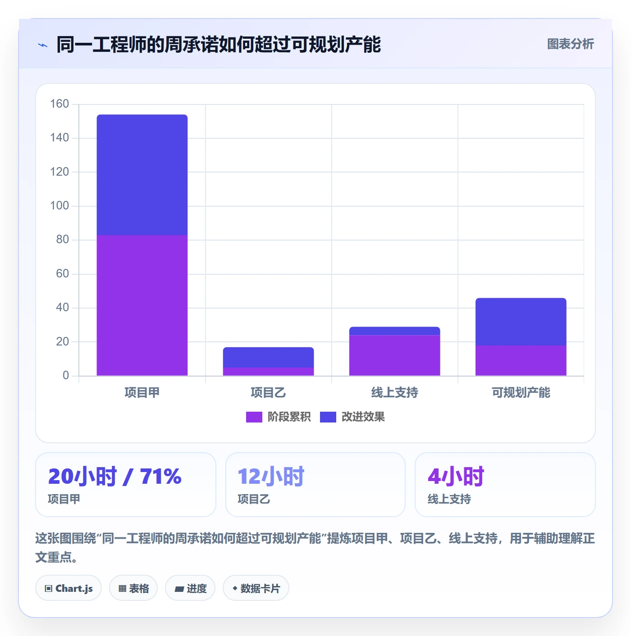Screen dimensions: 631x636
Task: Click the 项目乙 x-axis label
Action: [x=268, y=393]
